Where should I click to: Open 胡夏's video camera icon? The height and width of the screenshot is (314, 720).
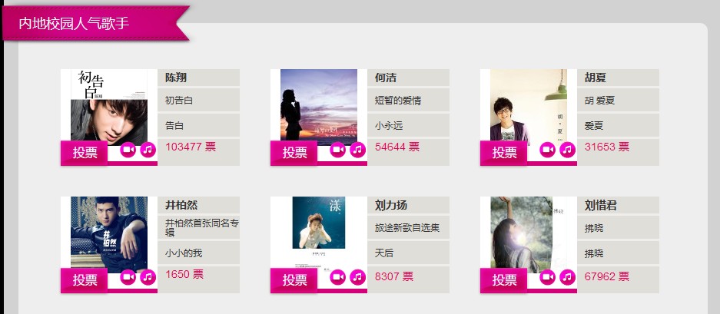click(x=547, y=150)
